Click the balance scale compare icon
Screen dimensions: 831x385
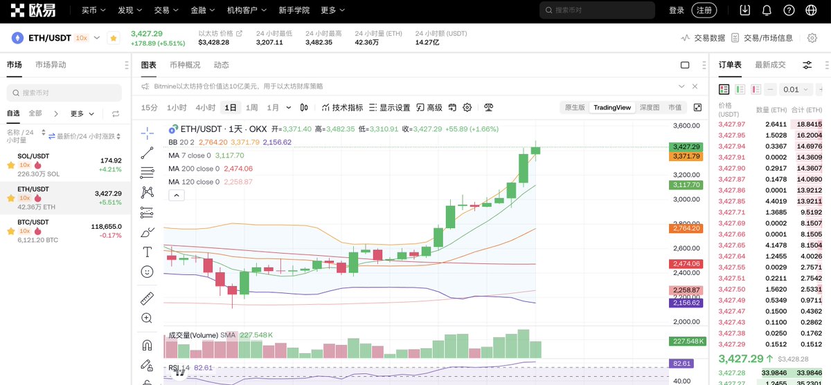point(488,107)
